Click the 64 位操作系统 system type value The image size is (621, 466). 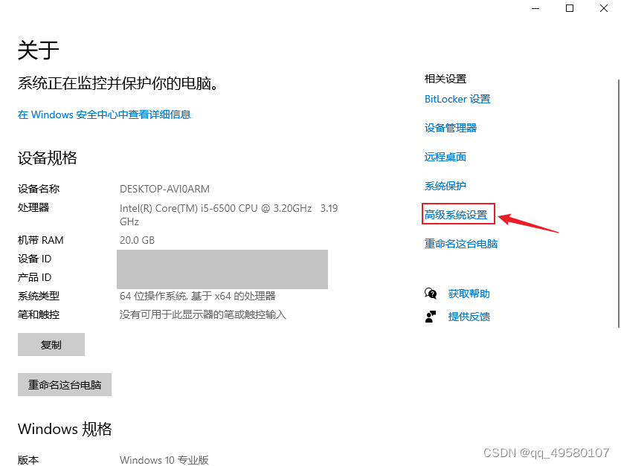(x=198, y=296)
